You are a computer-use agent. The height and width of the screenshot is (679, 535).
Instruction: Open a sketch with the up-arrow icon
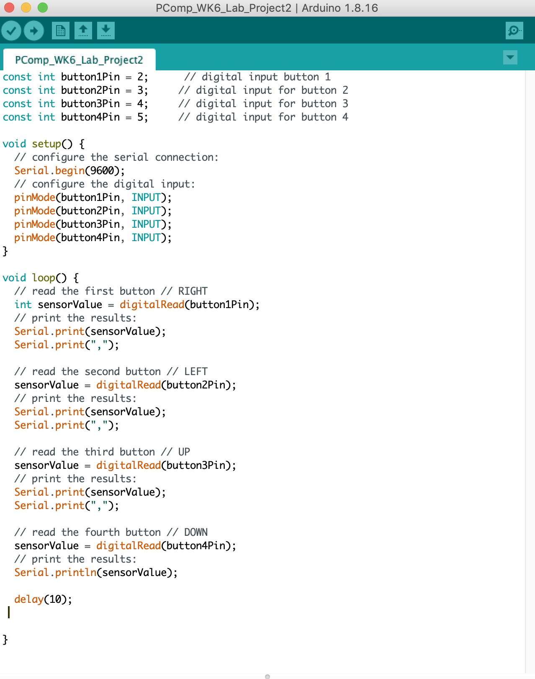tap(83, 31)
